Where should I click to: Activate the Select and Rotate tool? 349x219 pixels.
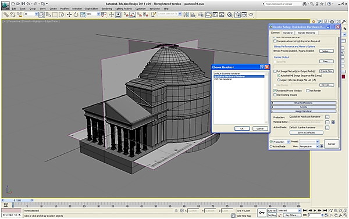point(76,15)
